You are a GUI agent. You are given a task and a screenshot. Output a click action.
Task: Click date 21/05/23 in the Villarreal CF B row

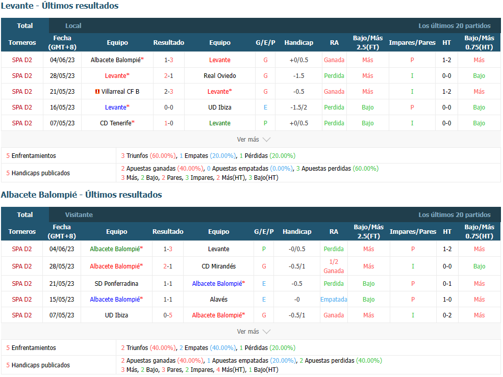click(62, 92)
